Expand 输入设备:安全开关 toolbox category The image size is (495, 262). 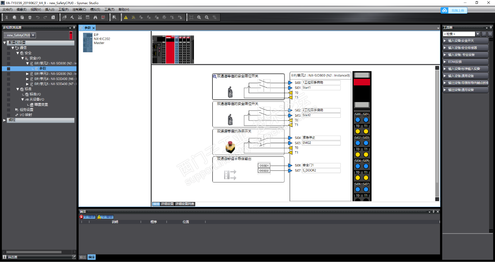coord(465,41)
